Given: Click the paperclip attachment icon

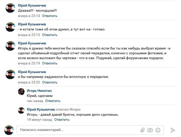Looking at the screenshot, I should (142, 130).
